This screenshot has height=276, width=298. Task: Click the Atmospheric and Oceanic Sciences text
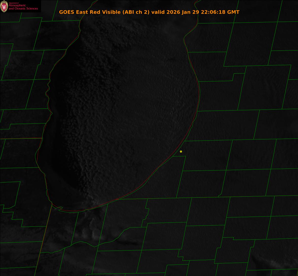click(23, 7)
